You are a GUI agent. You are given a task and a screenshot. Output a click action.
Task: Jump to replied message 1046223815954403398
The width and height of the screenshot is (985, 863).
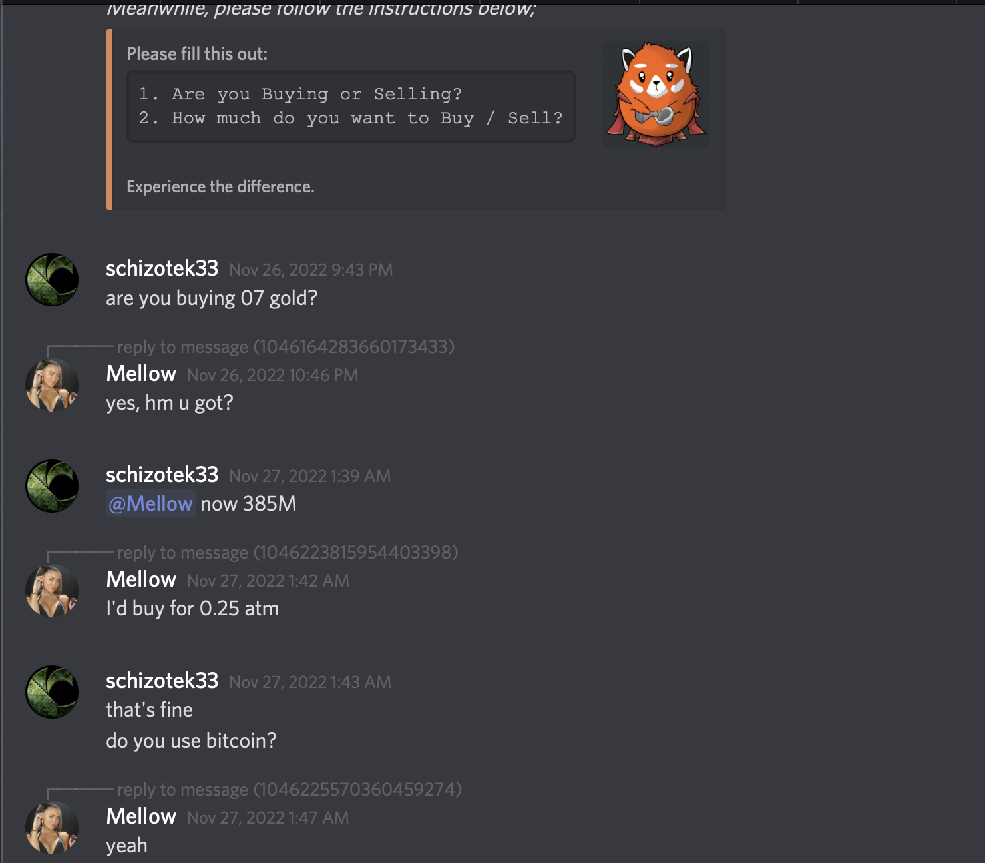pos(288,553)
